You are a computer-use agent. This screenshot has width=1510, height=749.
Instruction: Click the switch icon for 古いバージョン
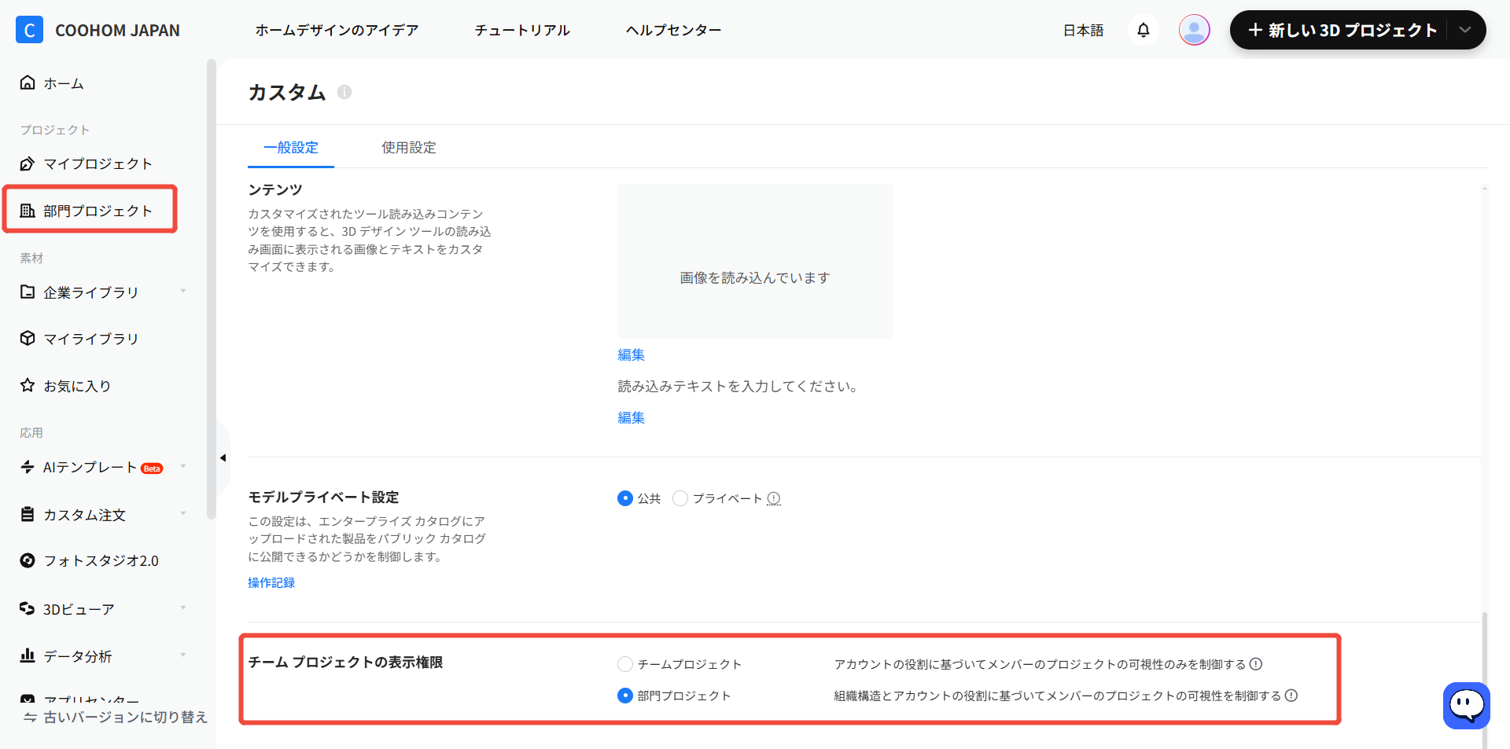(x=30, y=718)
